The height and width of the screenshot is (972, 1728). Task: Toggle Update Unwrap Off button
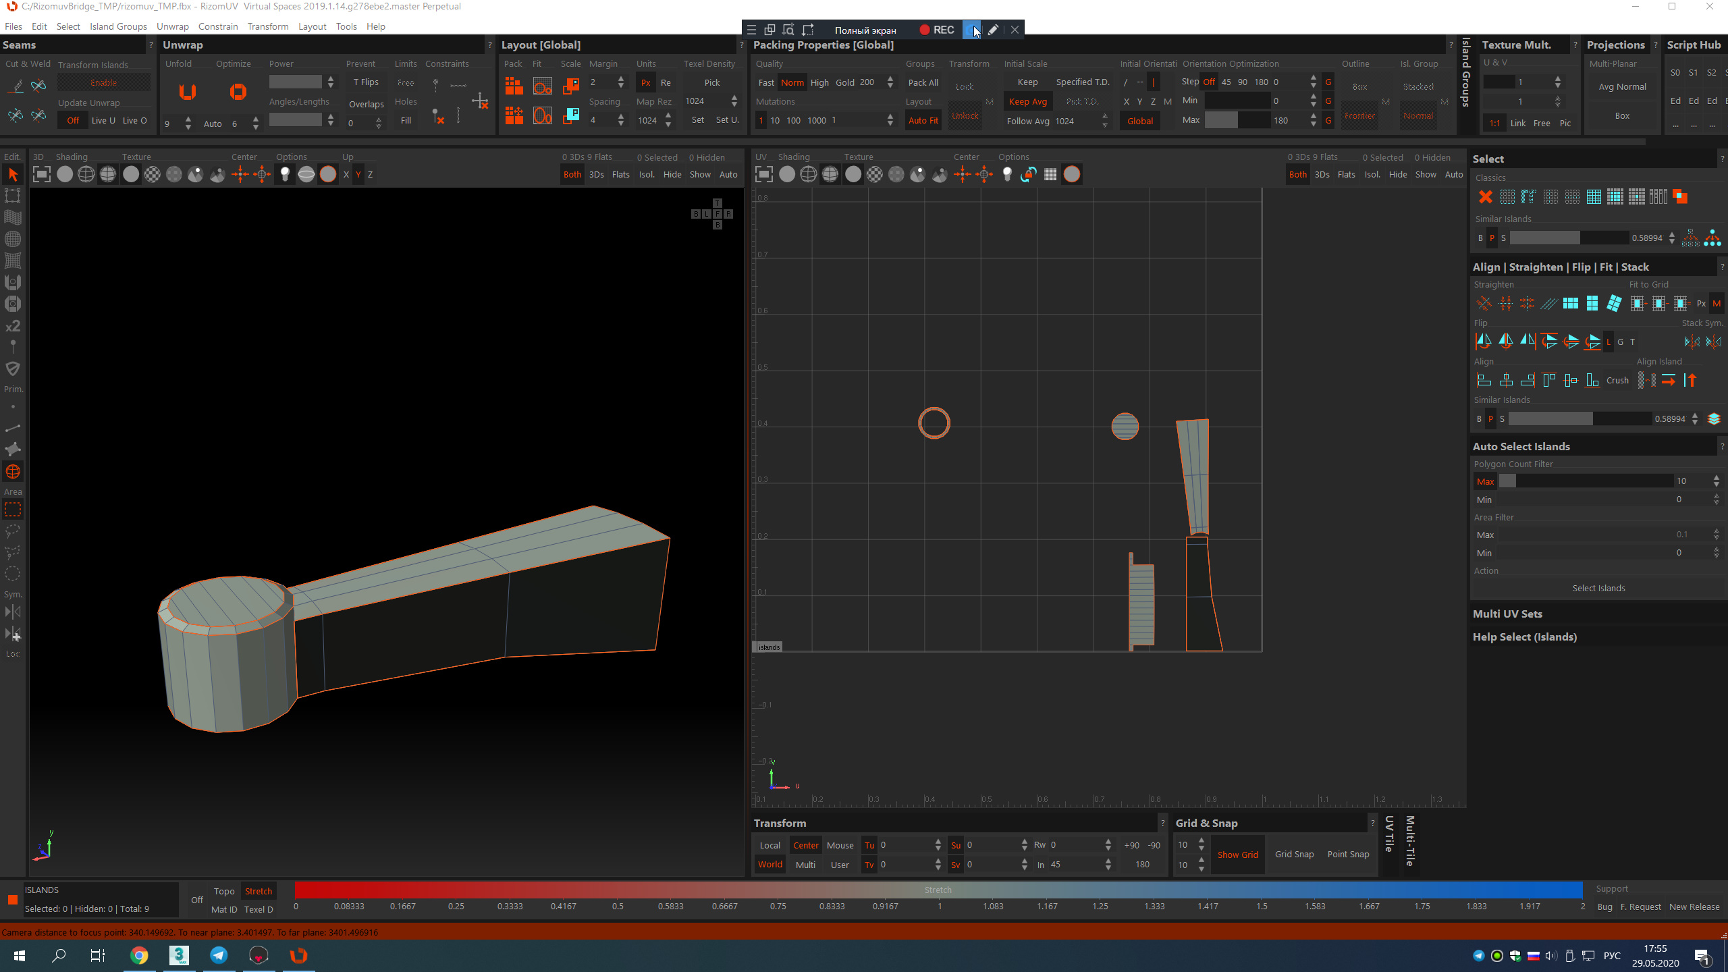tap(73, 121)
